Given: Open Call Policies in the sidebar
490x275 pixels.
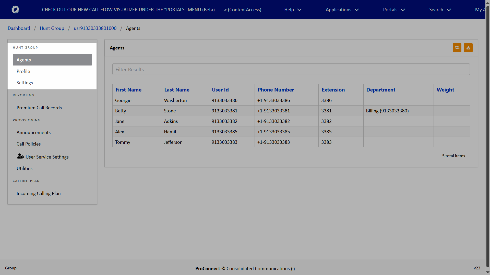Looking at the screenshot, I should point(29,144).
